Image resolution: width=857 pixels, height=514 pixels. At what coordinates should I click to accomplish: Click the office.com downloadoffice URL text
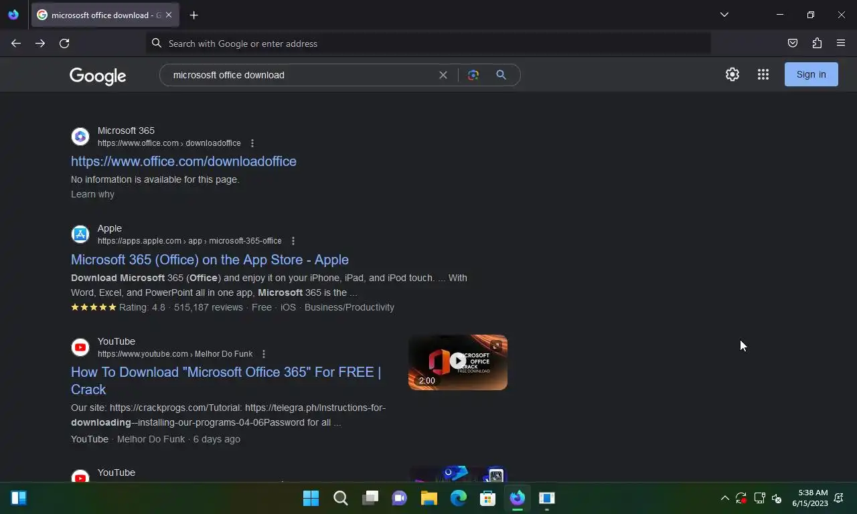pyautogui.click(x=169, y=143)
